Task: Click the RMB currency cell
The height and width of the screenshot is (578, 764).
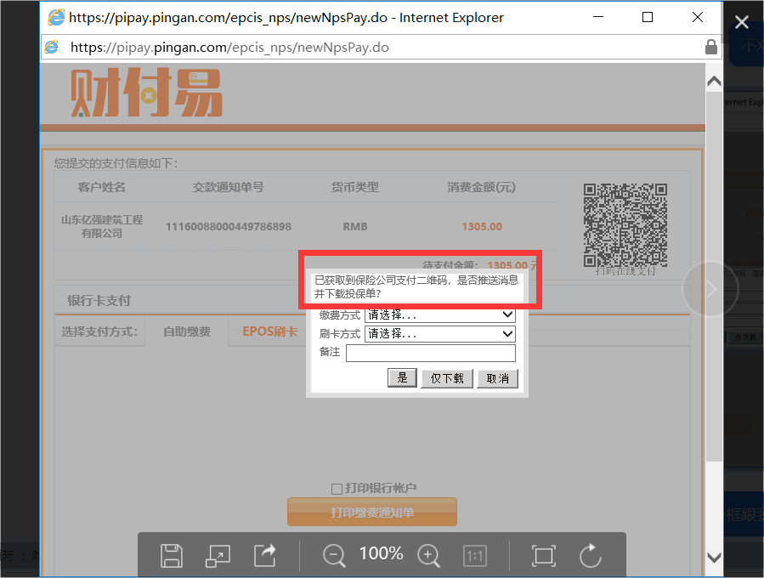Action: [x=355, y=227]
